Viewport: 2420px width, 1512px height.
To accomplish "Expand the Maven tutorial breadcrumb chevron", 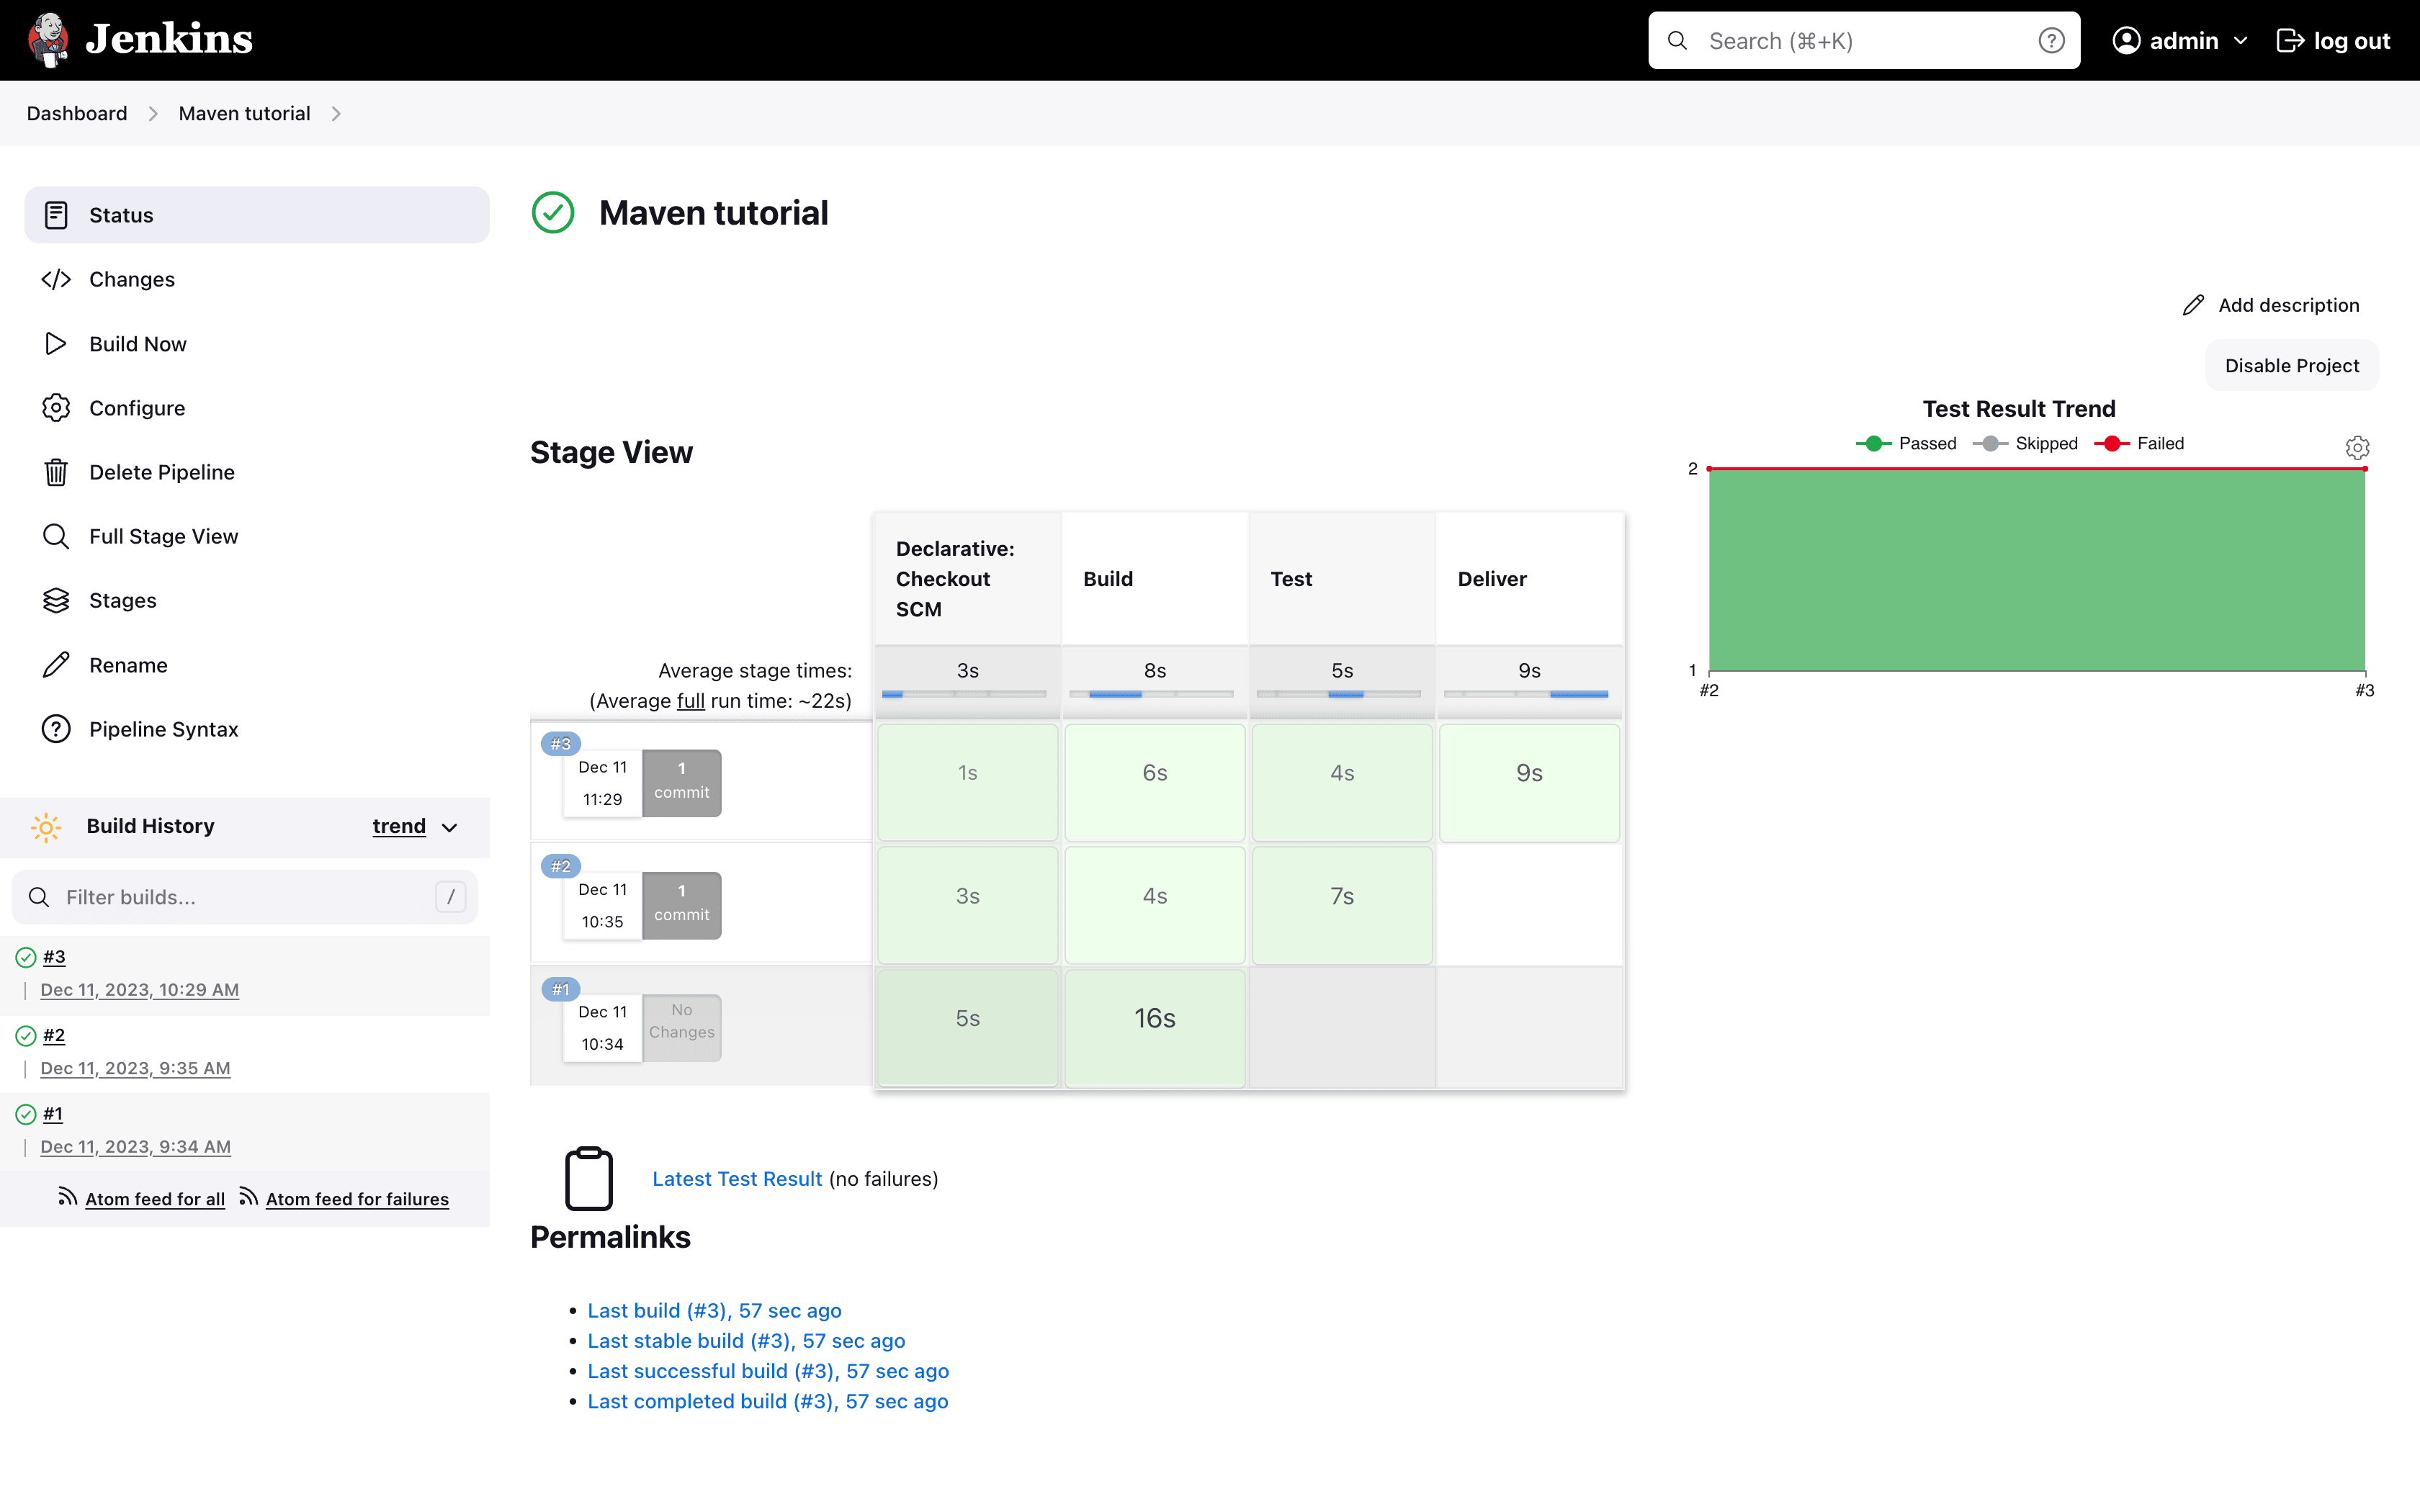I will tap(336, 113).
